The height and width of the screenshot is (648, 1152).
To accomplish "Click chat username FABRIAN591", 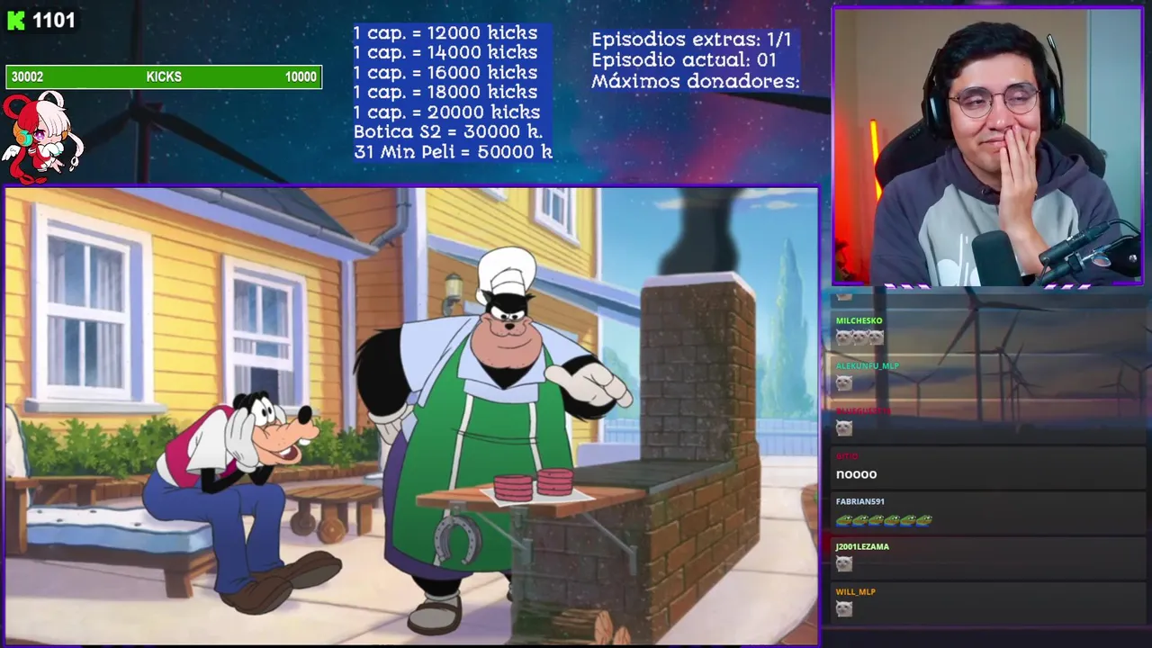I will tap(859, 502).
